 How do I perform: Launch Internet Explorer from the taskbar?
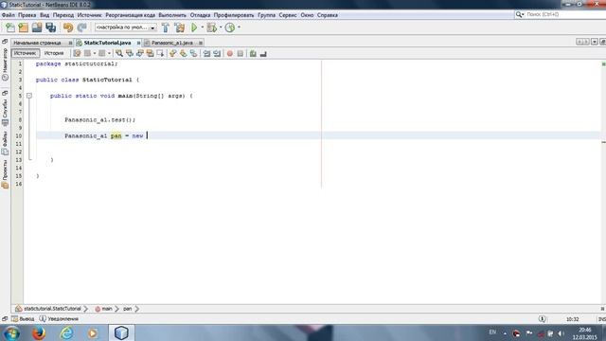click(x=66, y=332)
